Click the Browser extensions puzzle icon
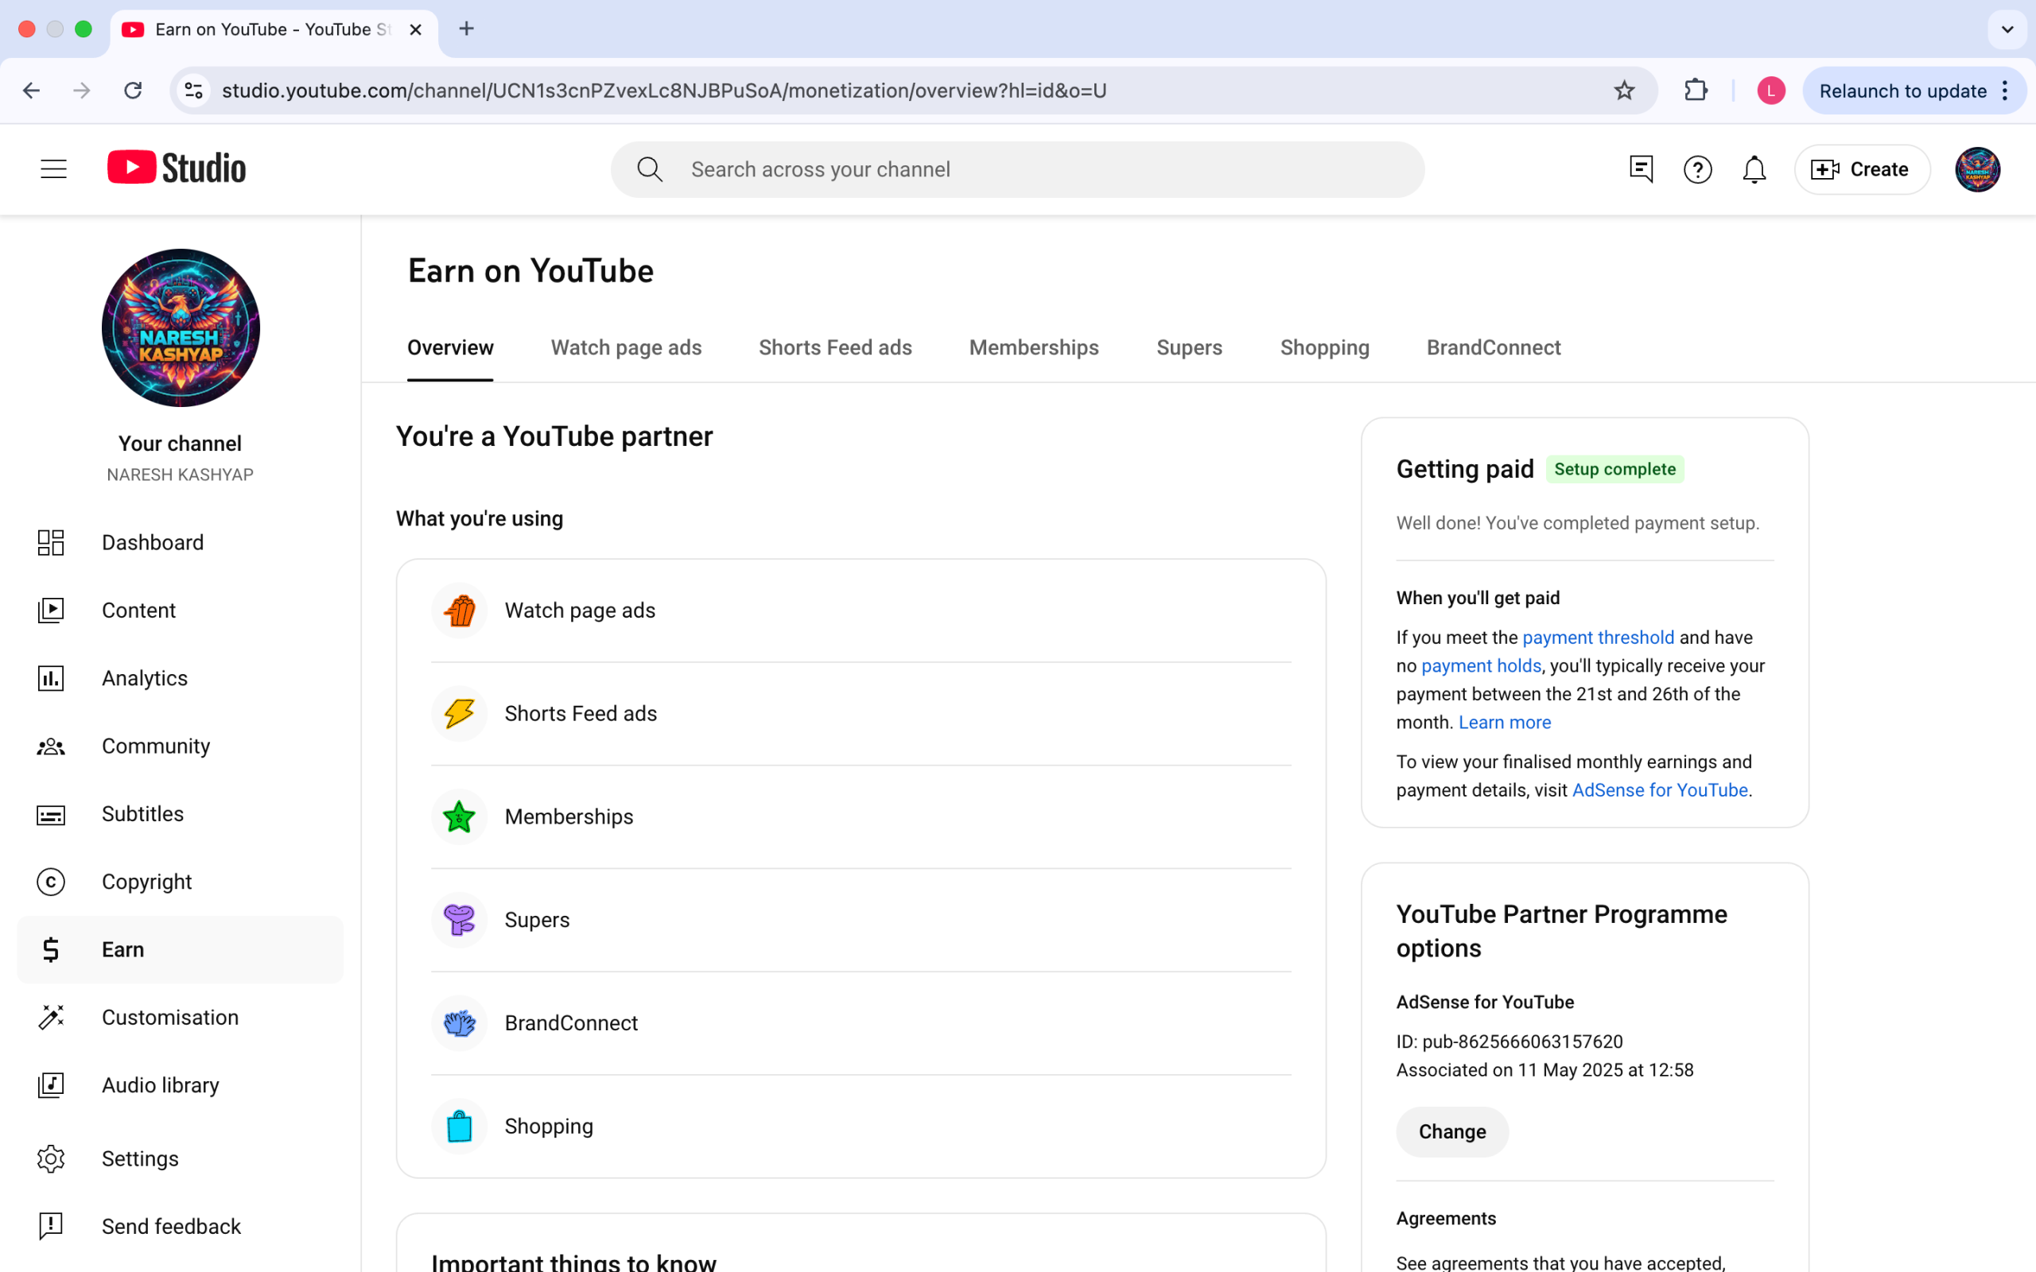 coord(1696,90)
